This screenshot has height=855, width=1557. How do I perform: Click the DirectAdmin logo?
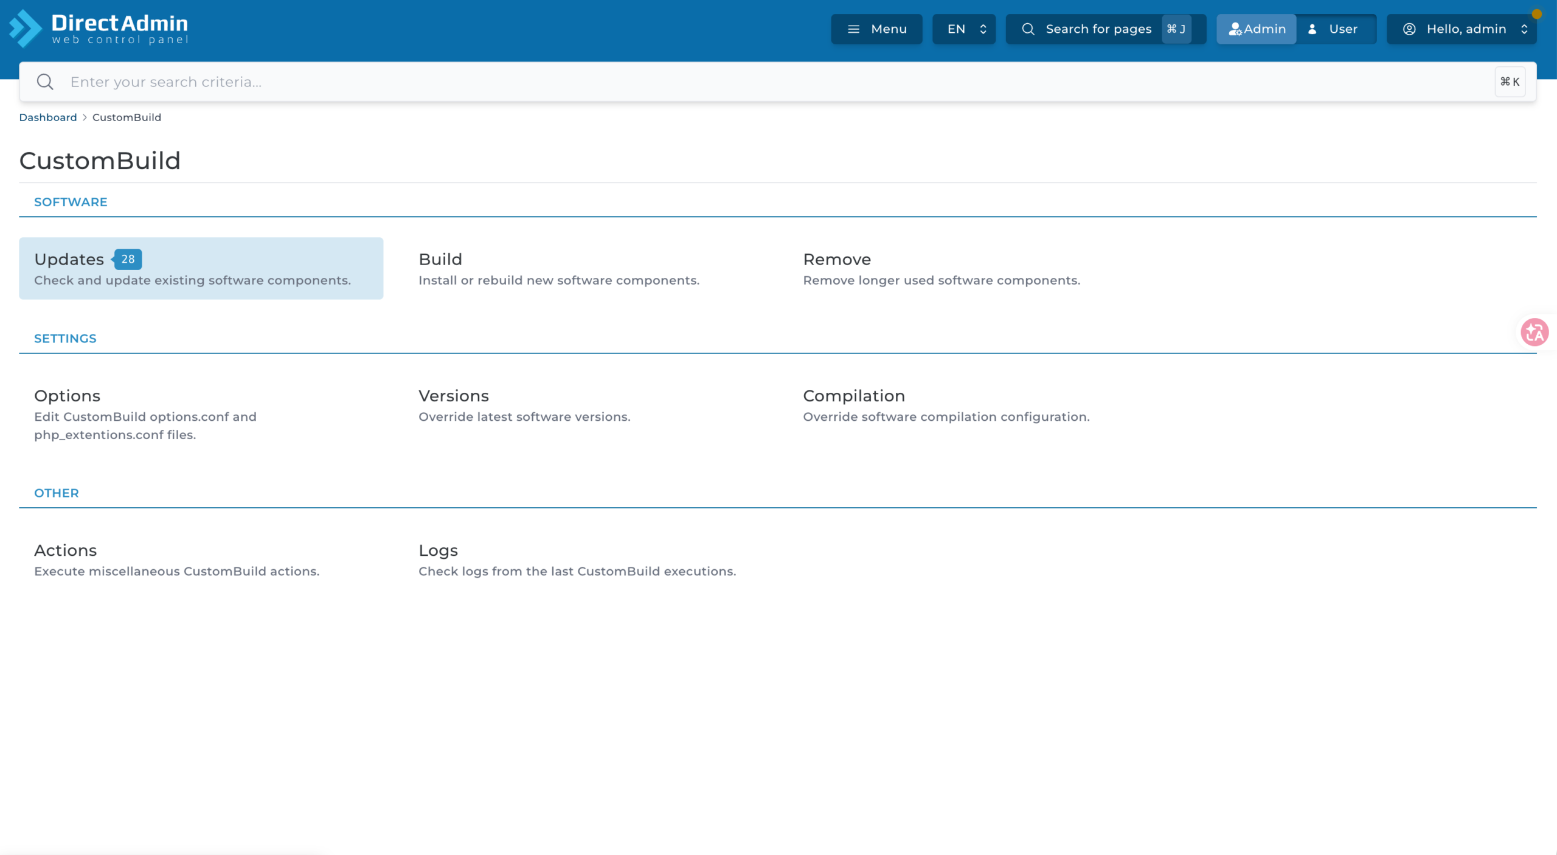99,29
